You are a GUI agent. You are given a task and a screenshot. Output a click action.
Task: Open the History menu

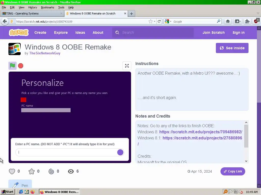click(32, 7)
